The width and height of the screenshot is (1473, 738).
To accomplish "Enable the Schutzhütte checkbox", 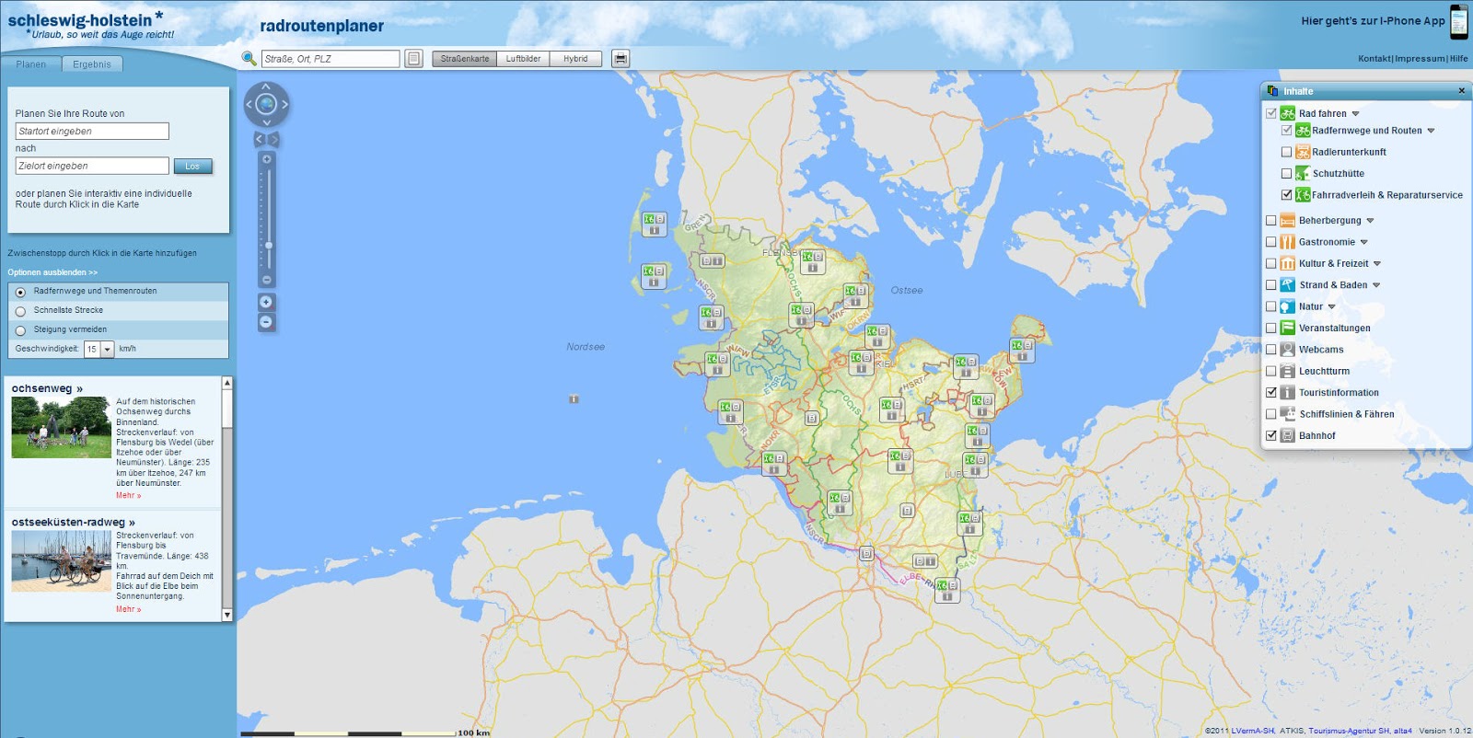I will pos(1286,173).
